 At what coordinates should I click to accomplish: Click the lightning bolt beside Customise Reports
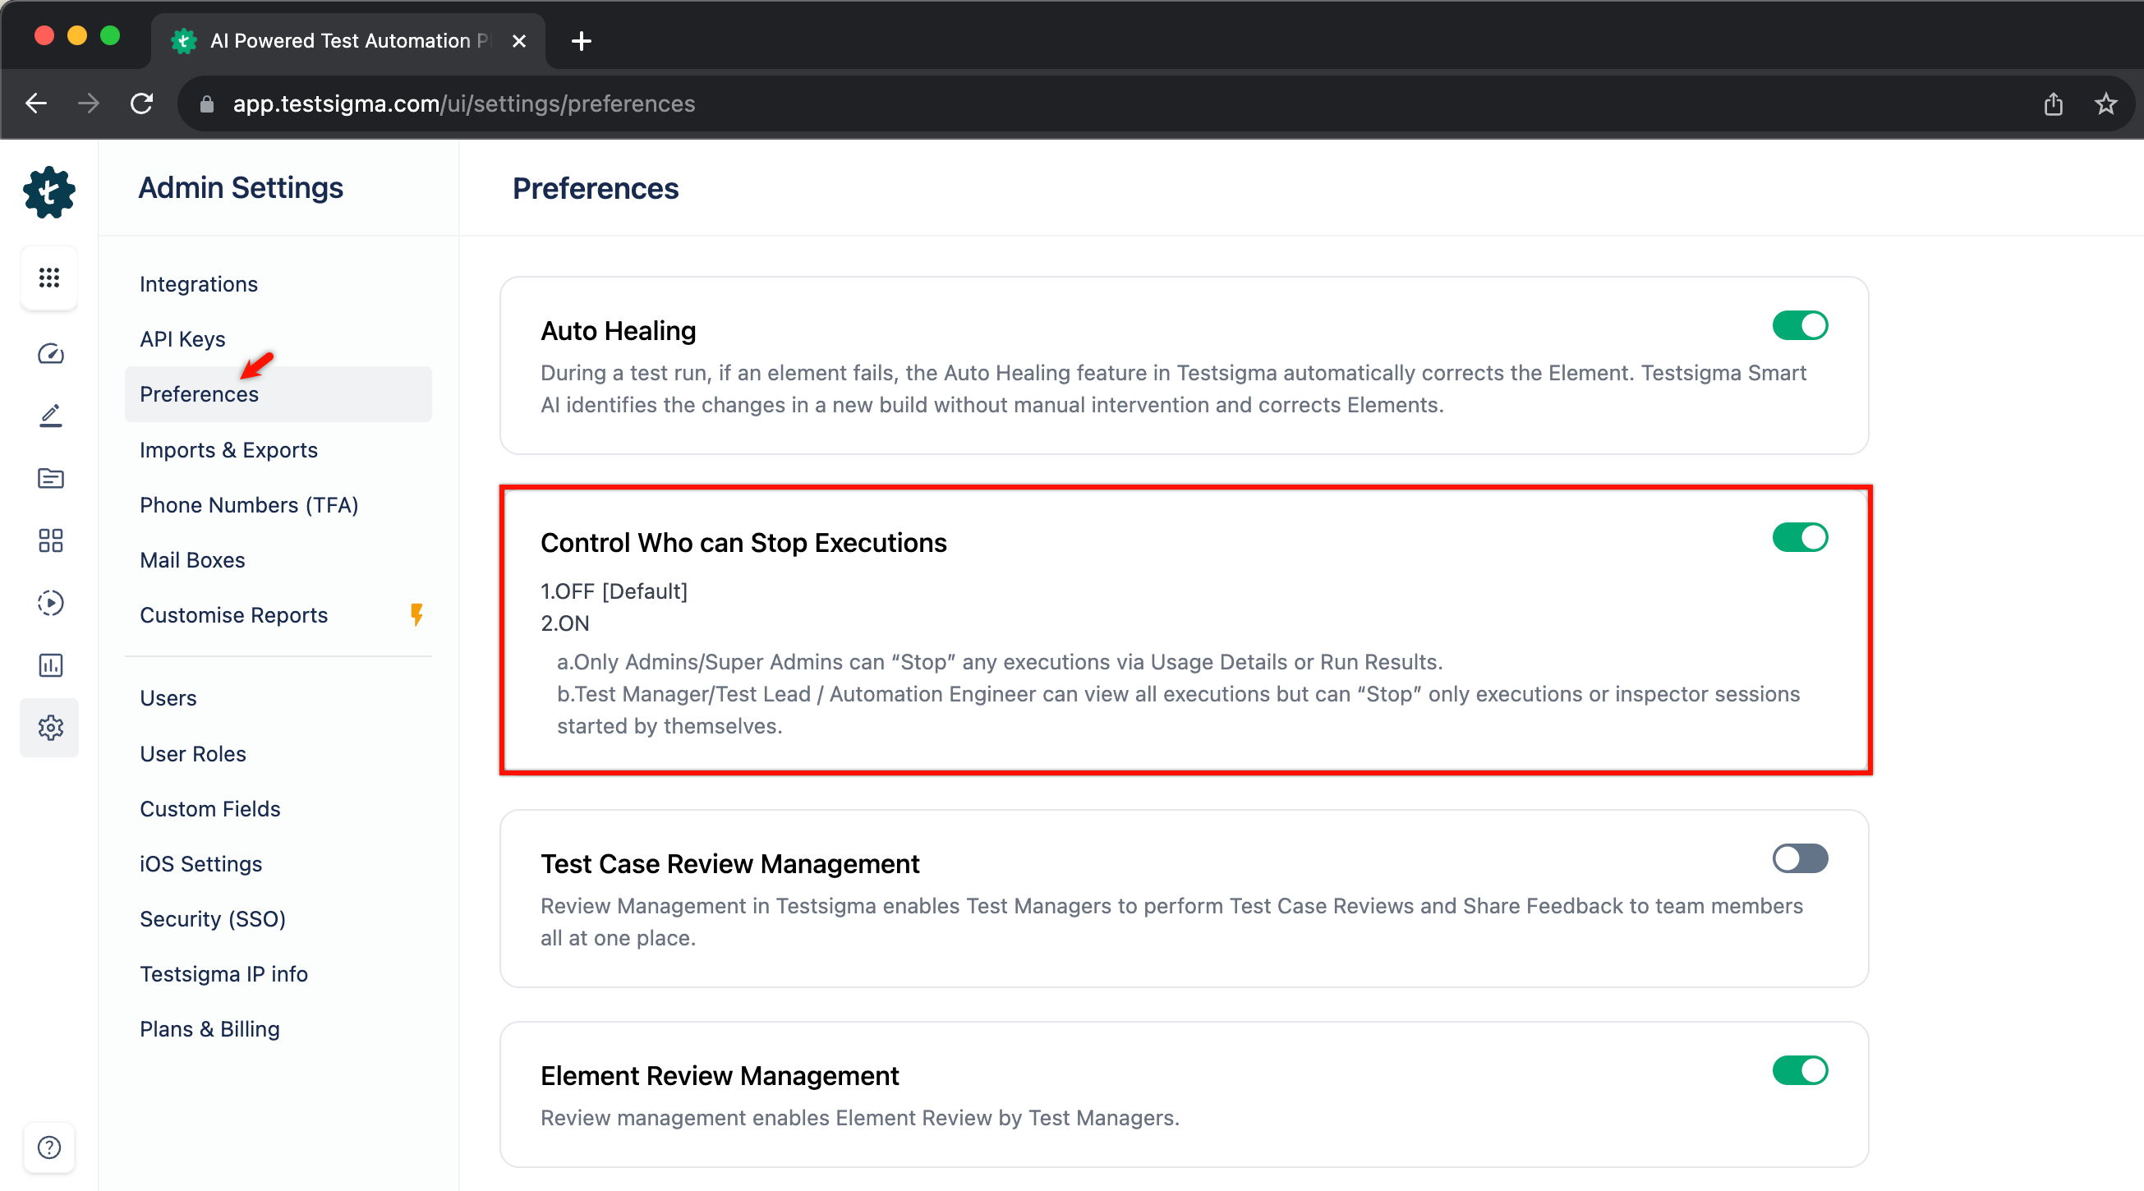pyautogui.click(x=416, y=614)
